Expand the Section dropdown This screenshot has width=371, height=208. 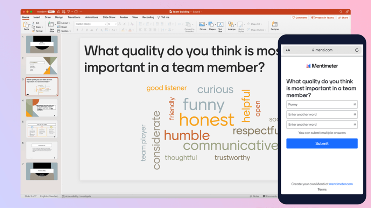click(x=64, y=31)
